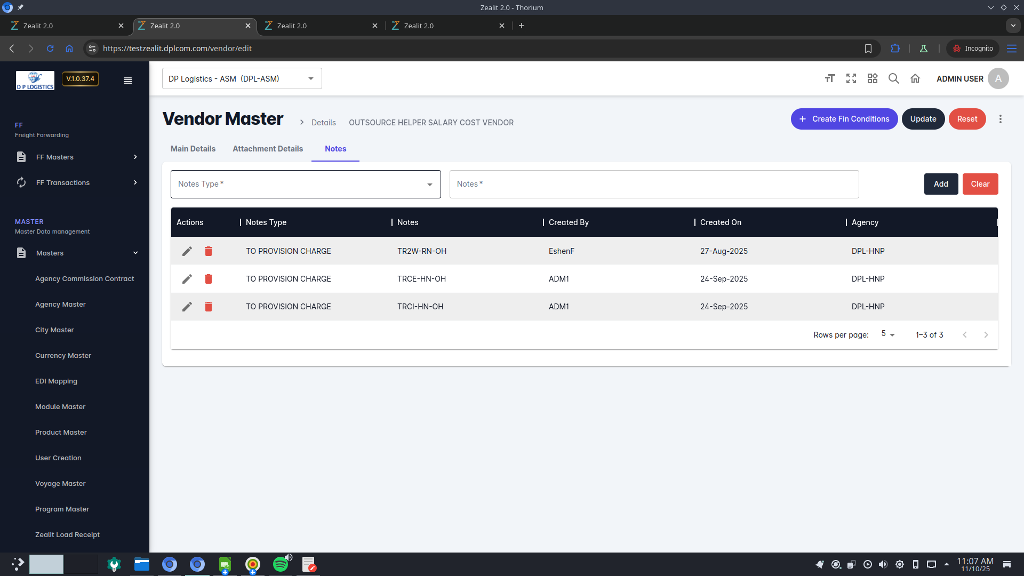Open the dashboard widgets grid icon
This screenshot has width=1024, height=576.
(873, 79)
